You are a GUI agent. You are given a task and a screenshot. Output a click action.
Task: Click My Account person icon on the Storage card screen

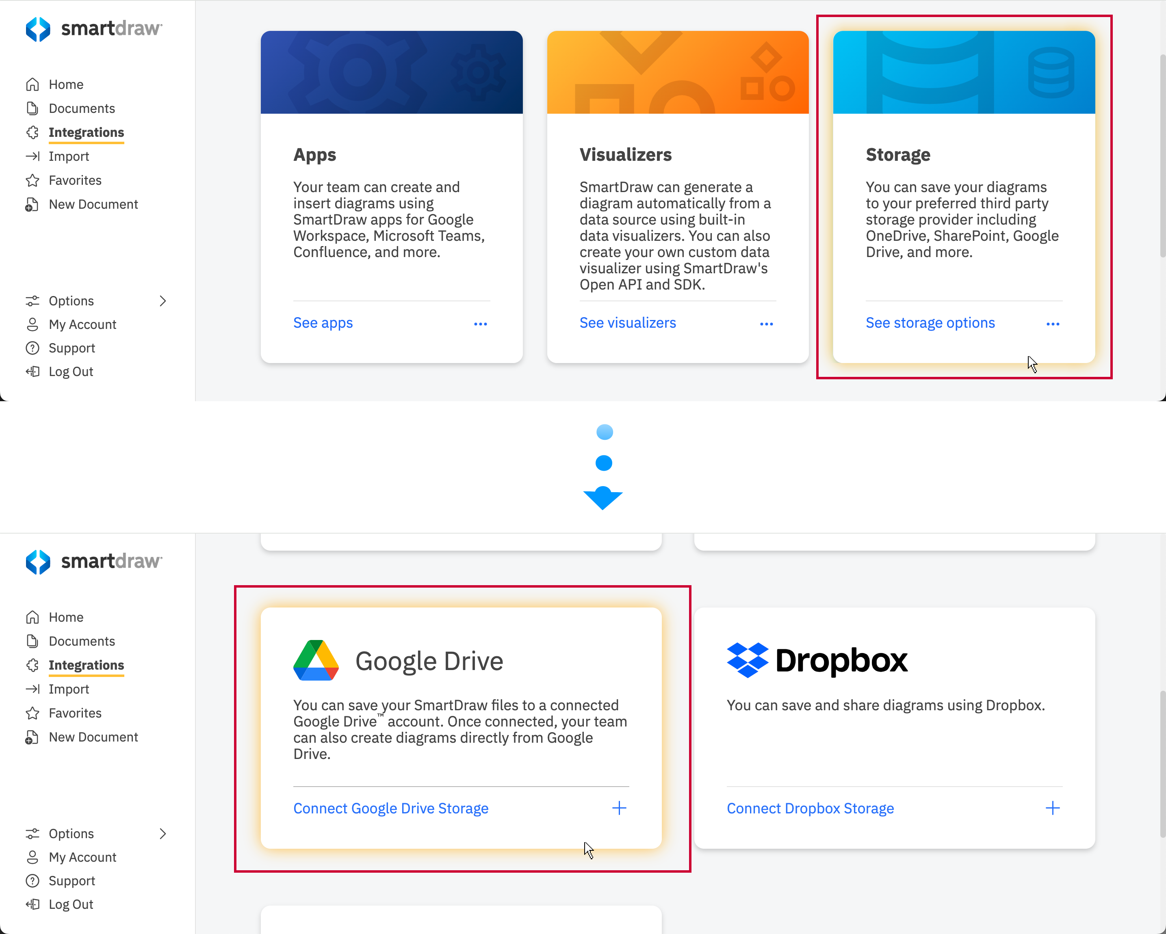tap(33, 324)
